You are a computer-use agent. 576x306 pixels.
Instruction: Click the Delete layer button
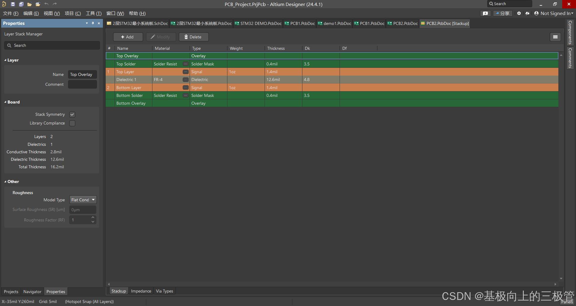(193, 37)
